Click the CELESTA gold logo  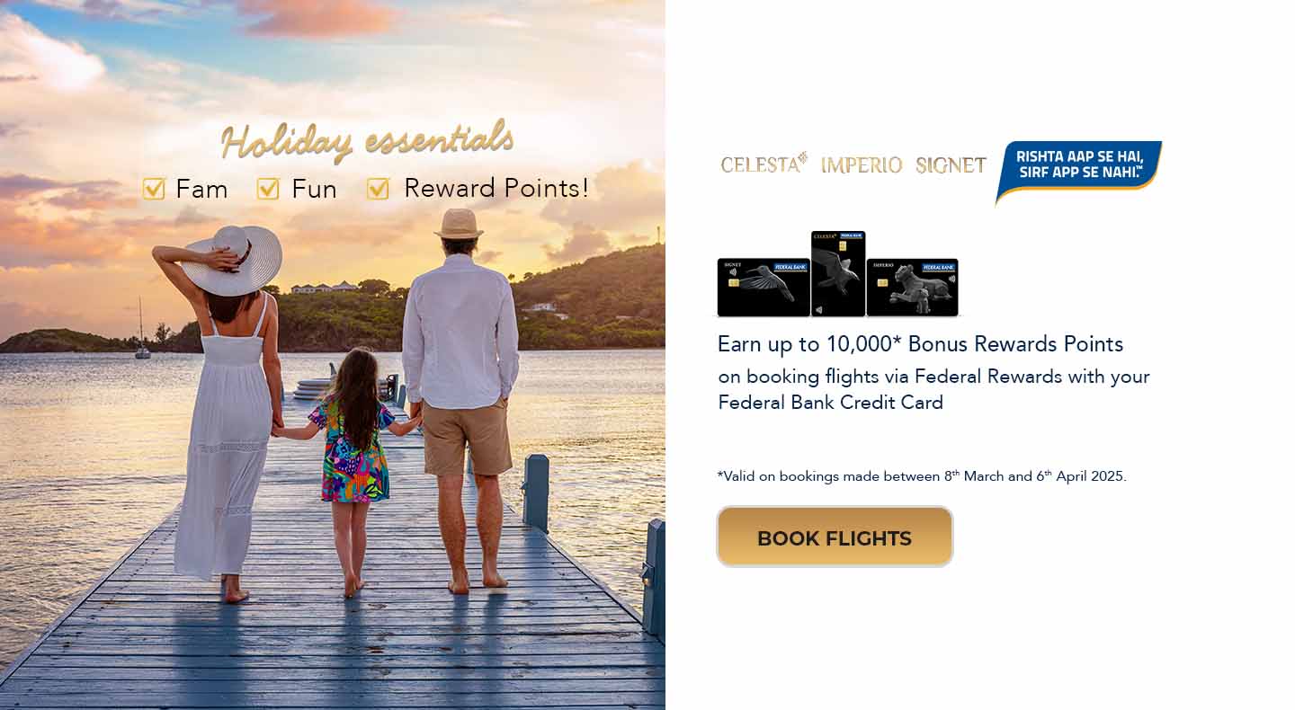click(764, 164)
